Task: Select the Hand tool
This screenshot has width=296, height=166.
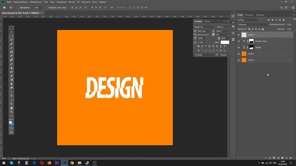Action: pyautogui.click(x=11, y=108)
